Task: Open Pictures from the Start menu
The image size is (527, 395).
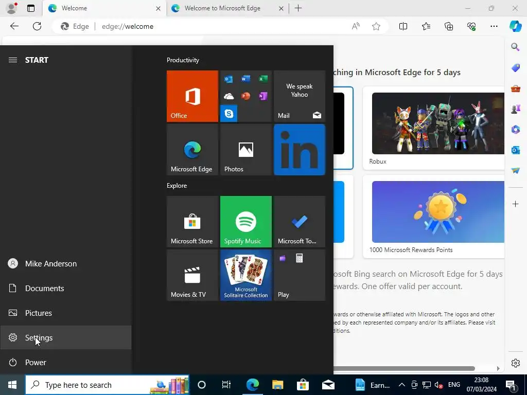Action: pyautogui.click(x=65, y=313)
